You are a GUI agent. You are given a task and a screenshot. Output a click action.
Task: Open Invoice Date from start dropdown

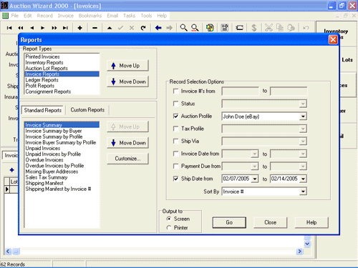255,154
